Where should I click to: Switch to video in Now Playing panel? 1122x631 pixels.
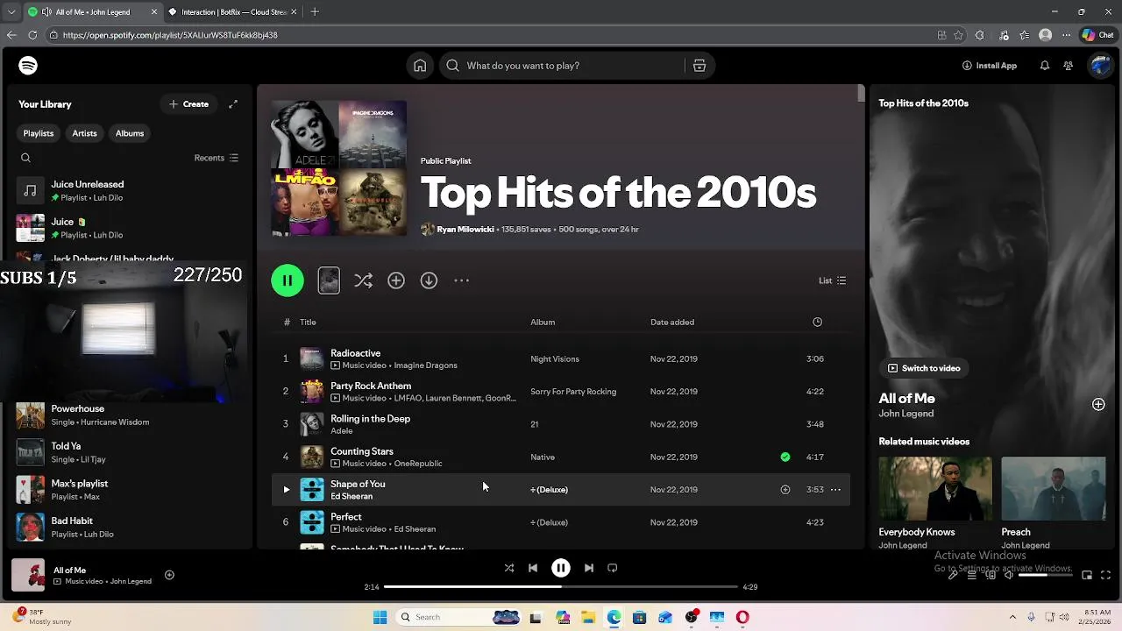[x=924, y=368]
